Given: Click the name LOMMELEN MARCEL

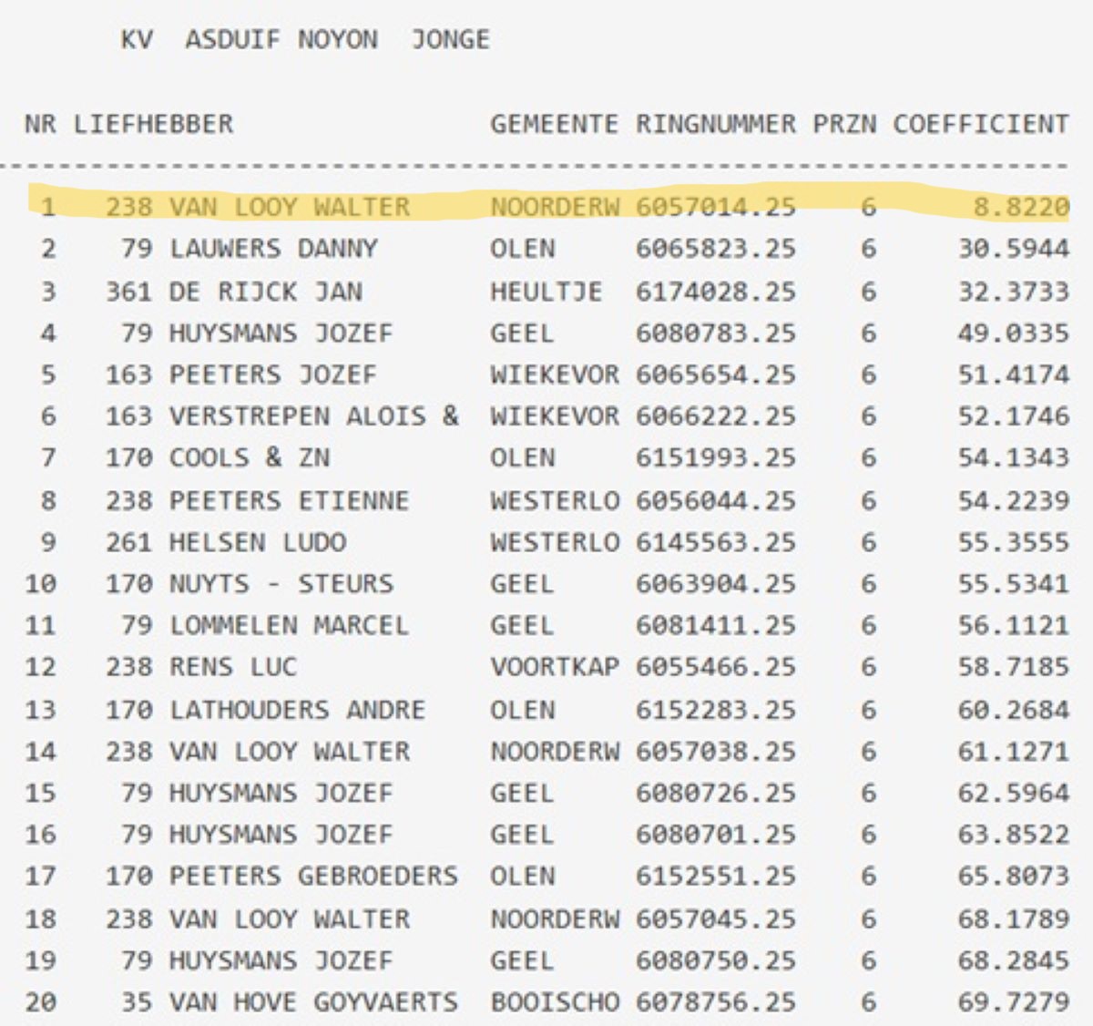Looking at the screenshot, I should click(x=289, y=625).
